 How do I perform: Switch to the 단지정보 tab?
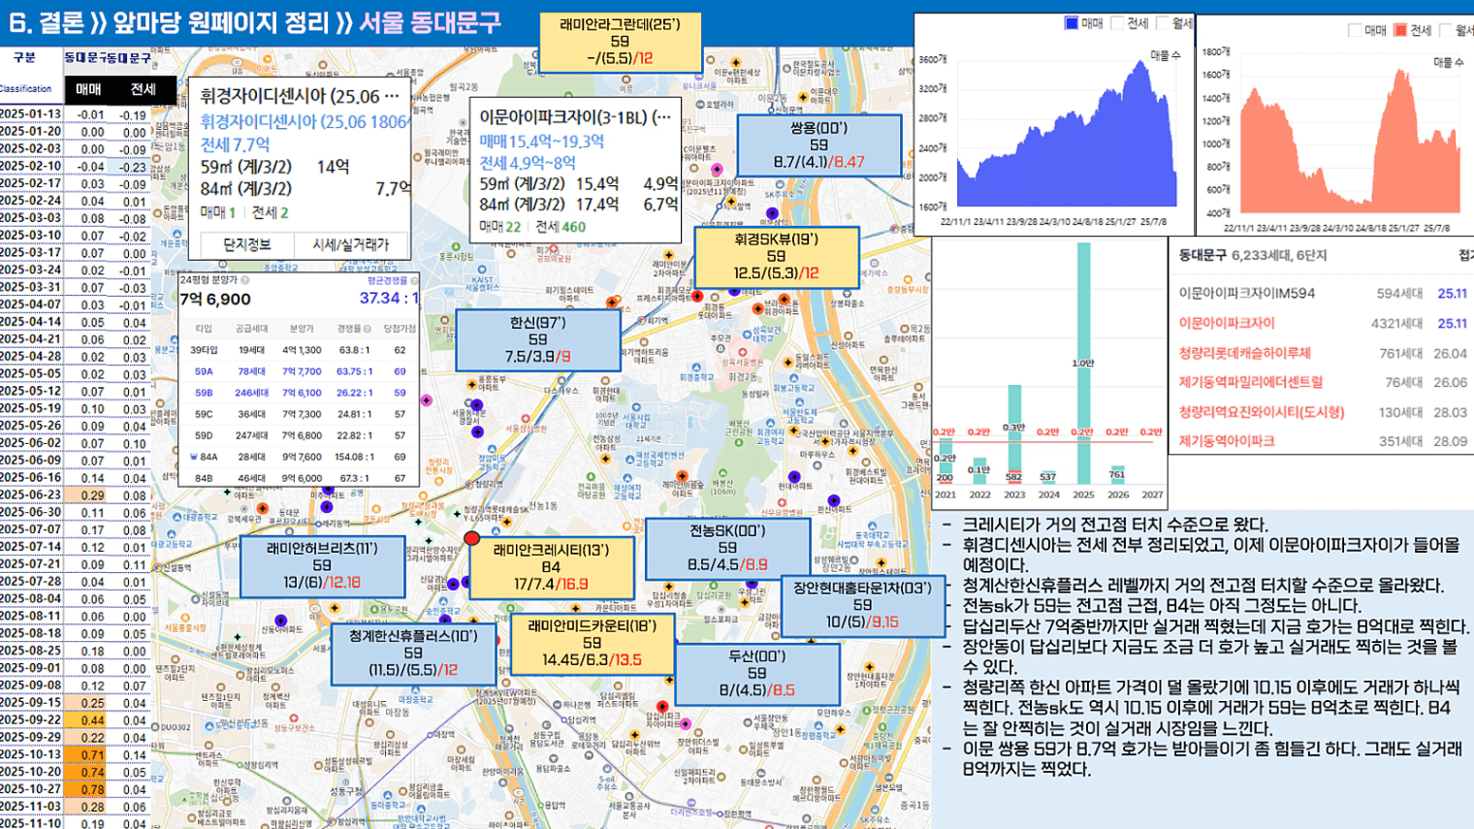tap(246, 244)
